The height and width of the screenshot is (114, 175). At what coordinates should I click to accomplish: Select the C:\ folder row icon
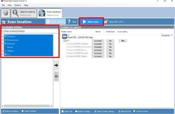[65, 40]
